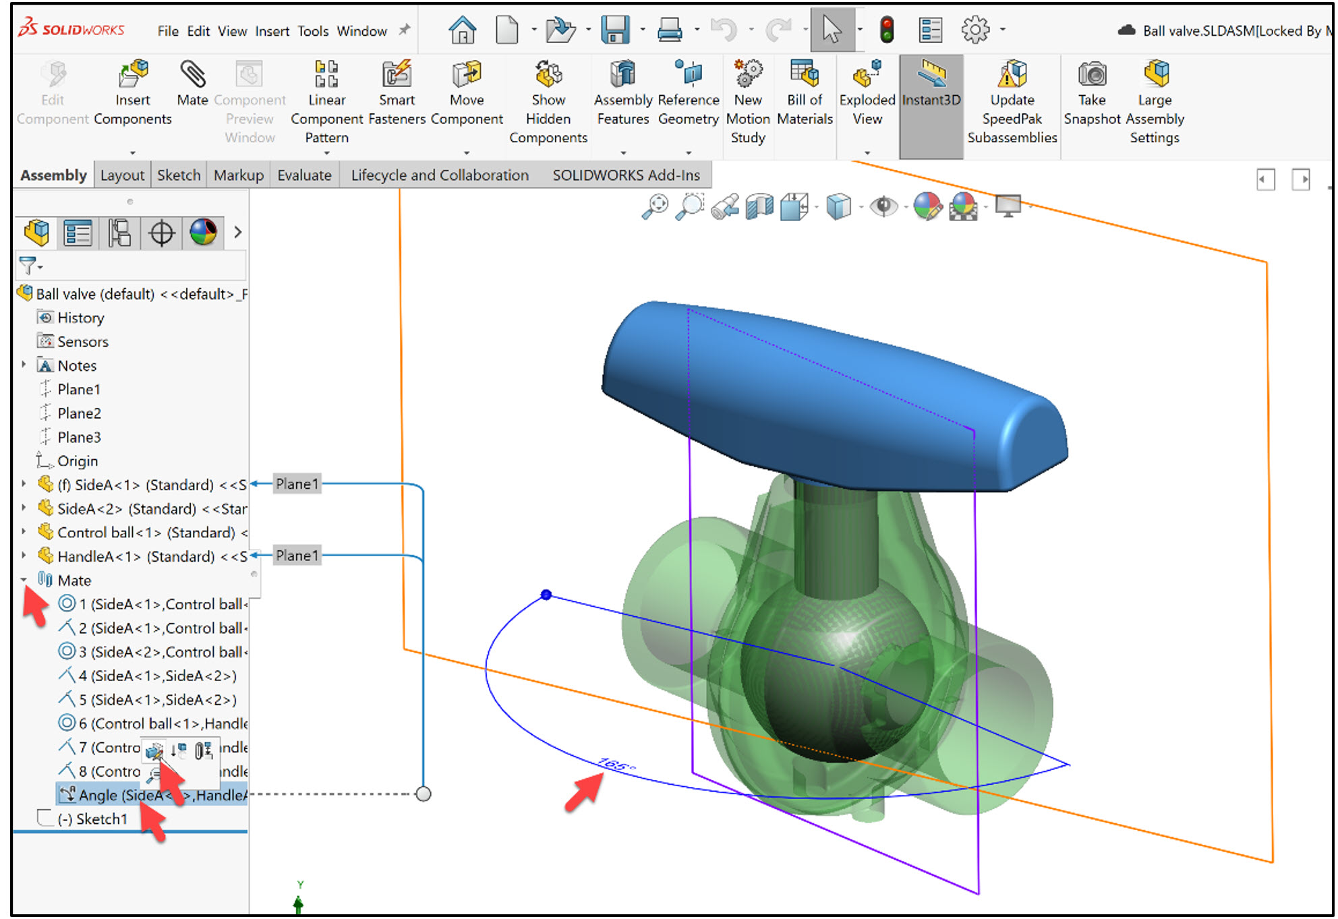Switch to the ConfigurationManager tab in left panel
The width and height of the screenshot is (1338, 919).
pos(119,233)
